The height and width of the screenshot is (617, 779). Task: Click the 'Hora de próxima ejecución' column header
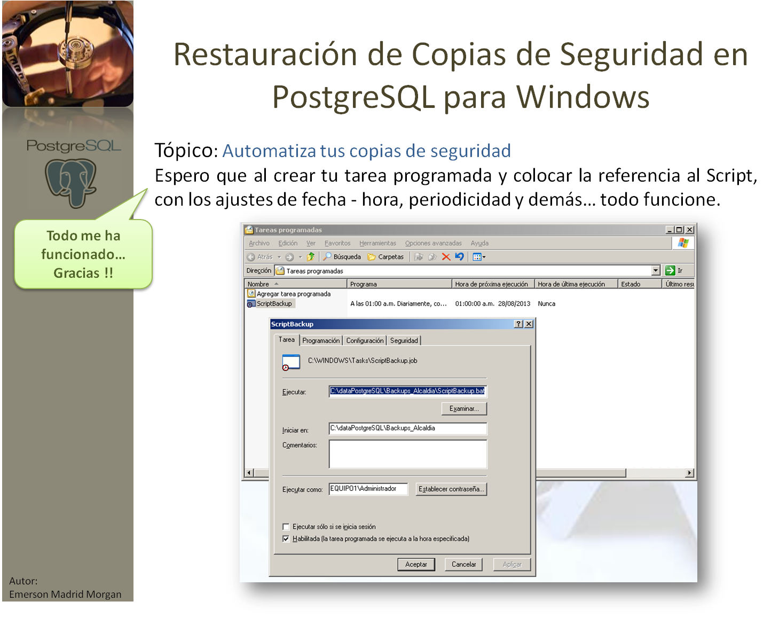pyautogui.click(x=493, y=284)
